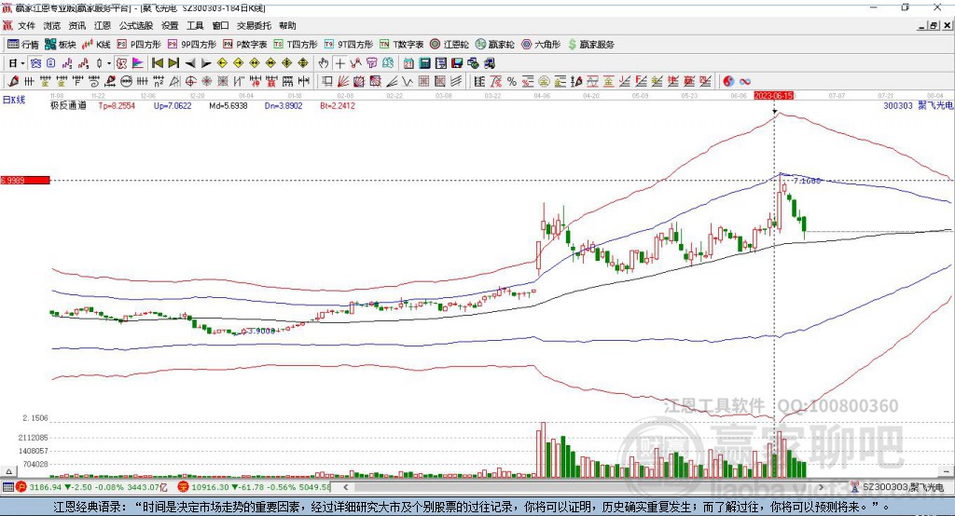The height and width of the screenshot is (516, 955).
Task: Click the red circular target tool icon
Action: 190,81
